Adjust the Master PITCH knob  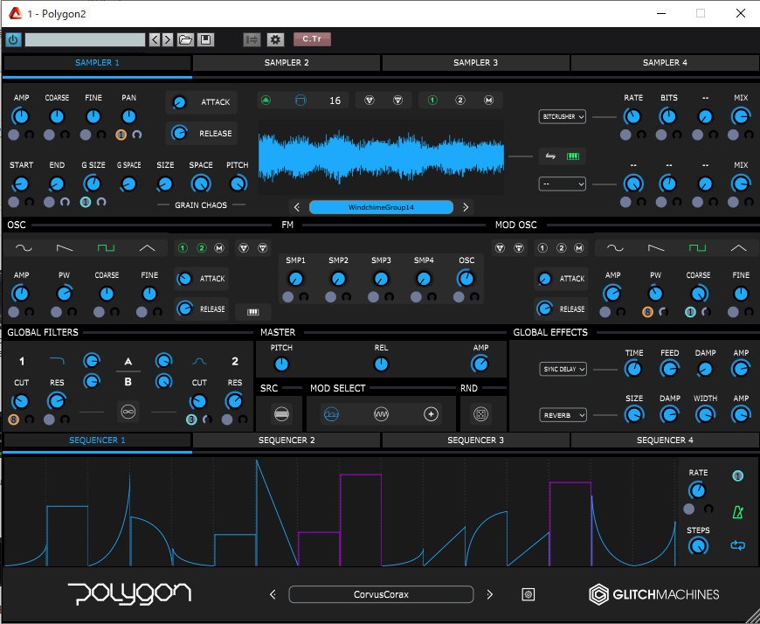281,364
